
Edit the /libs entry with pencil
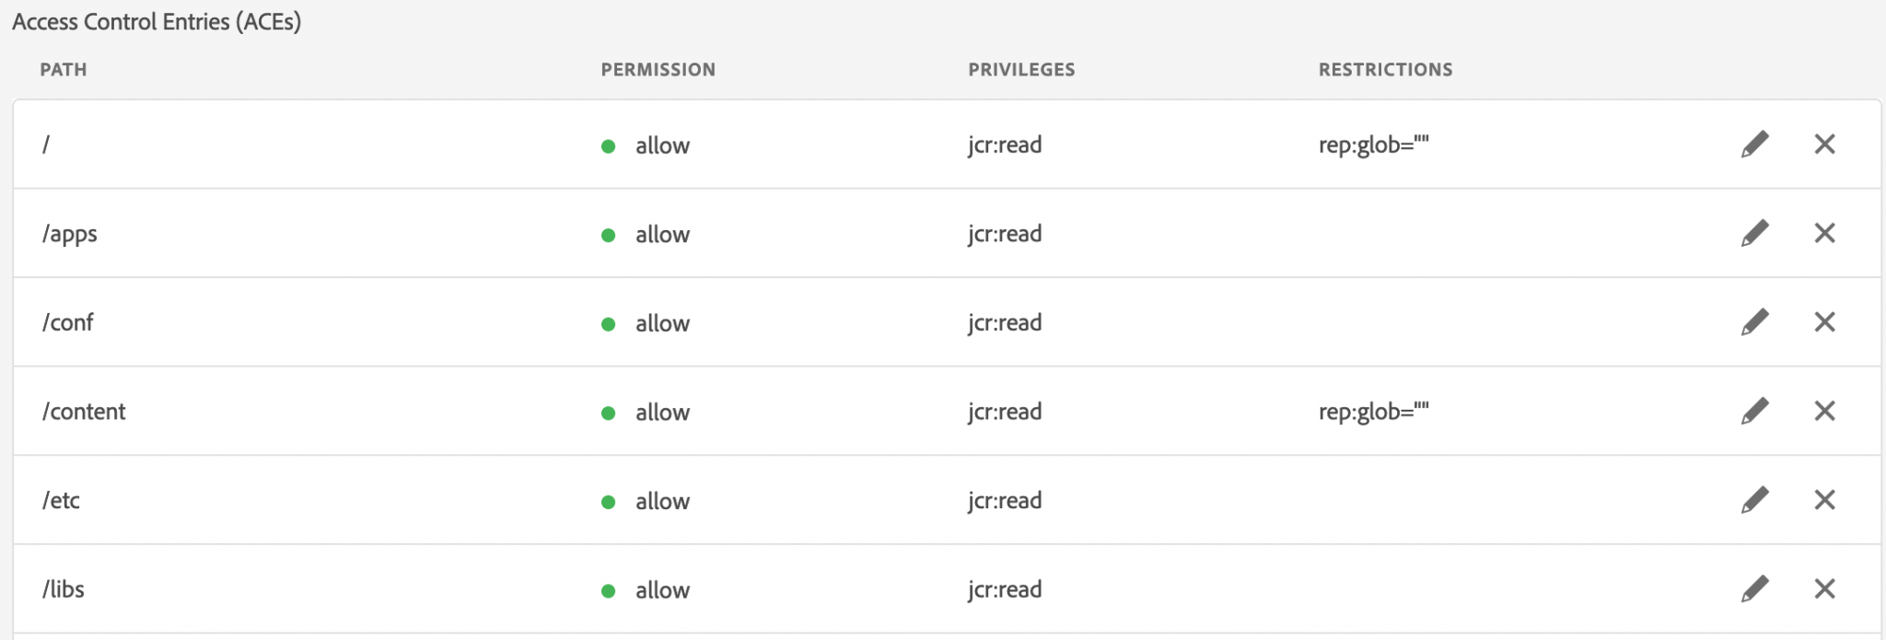coord(1754,588)
